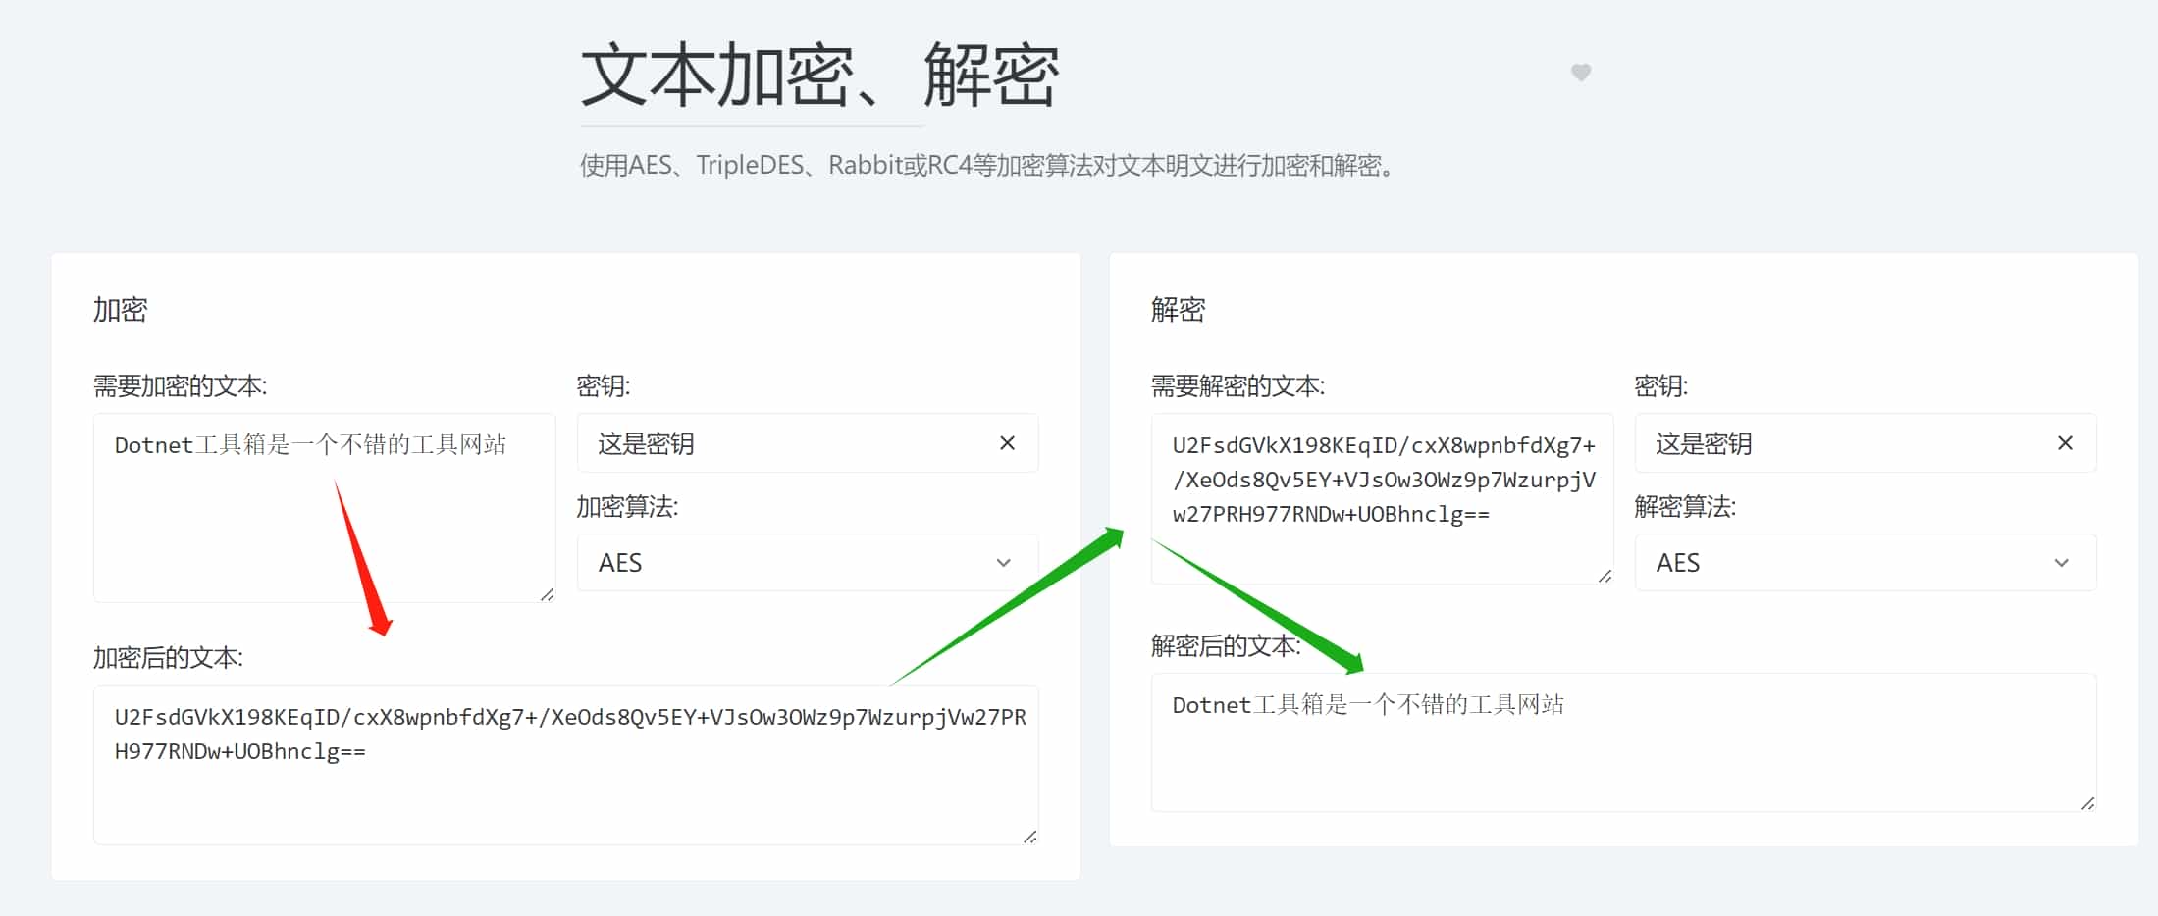The width and height of the screenshot is (2158, 916).
Task: Click the 加密后的文本 output area
Action: 564,763
